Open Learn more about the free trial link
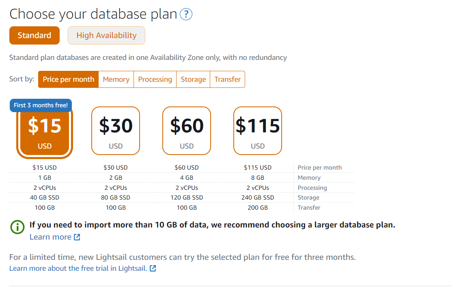Image resolution: width=459 pixels, height=289 pixels. tap(78, 268)
